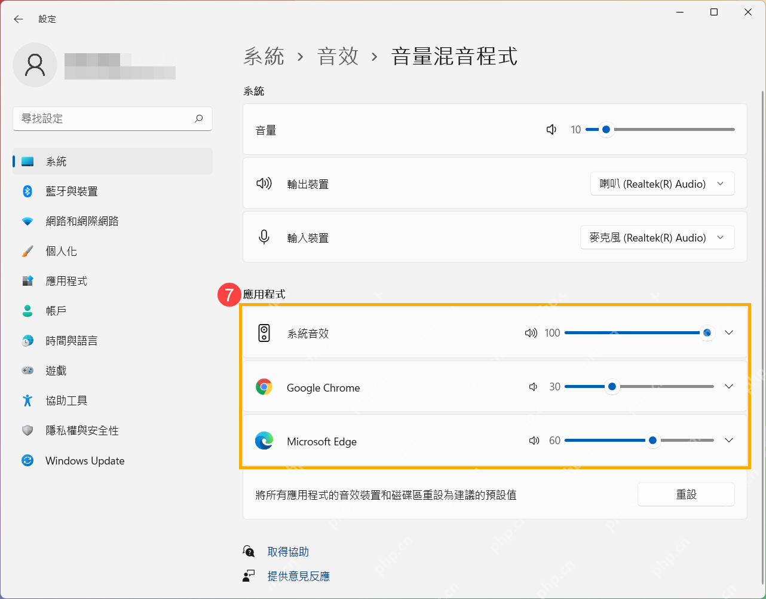Open 隱私權與安全性 settings
Image resolution: width=766 pixels, height=599 pixels.
pos(112,430)
